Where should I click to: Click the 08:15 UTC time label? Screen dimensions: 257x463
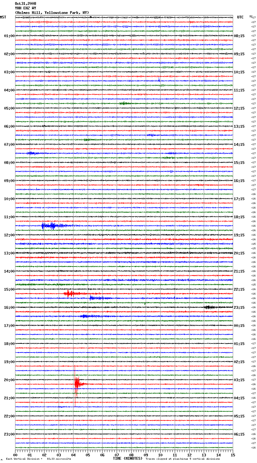coord(239,36)
